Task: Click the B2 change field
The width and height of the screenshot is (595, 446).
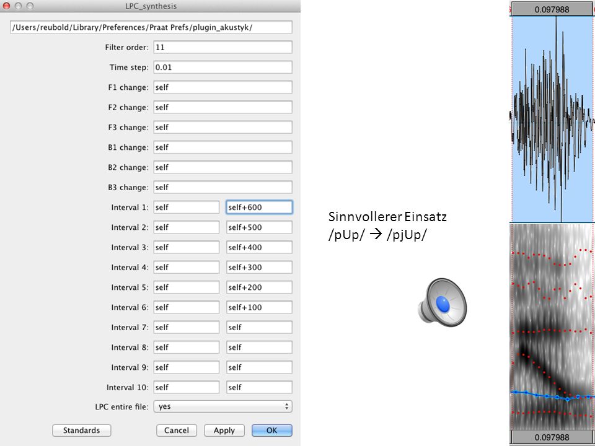Action: coord(223,167)
